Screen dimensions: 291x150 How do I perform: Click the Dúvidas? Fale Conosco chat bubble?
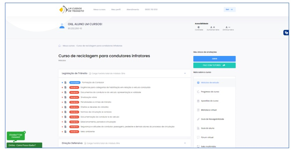(x=16, y=136)
